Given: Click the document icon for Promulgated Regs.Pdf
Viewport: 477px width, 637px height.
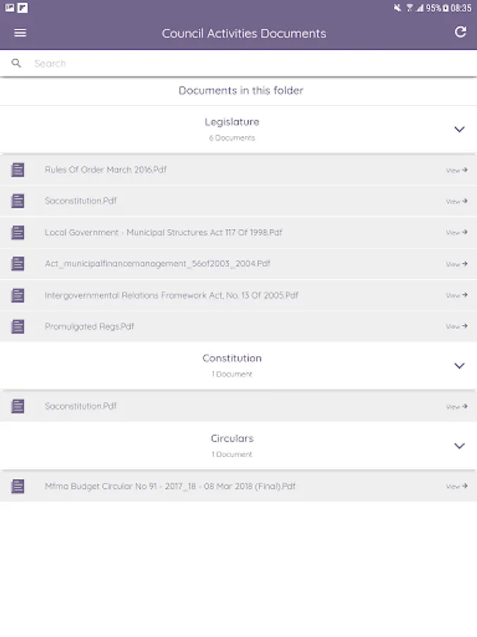Looking at the screenshot, I should (x=18, y=326).
